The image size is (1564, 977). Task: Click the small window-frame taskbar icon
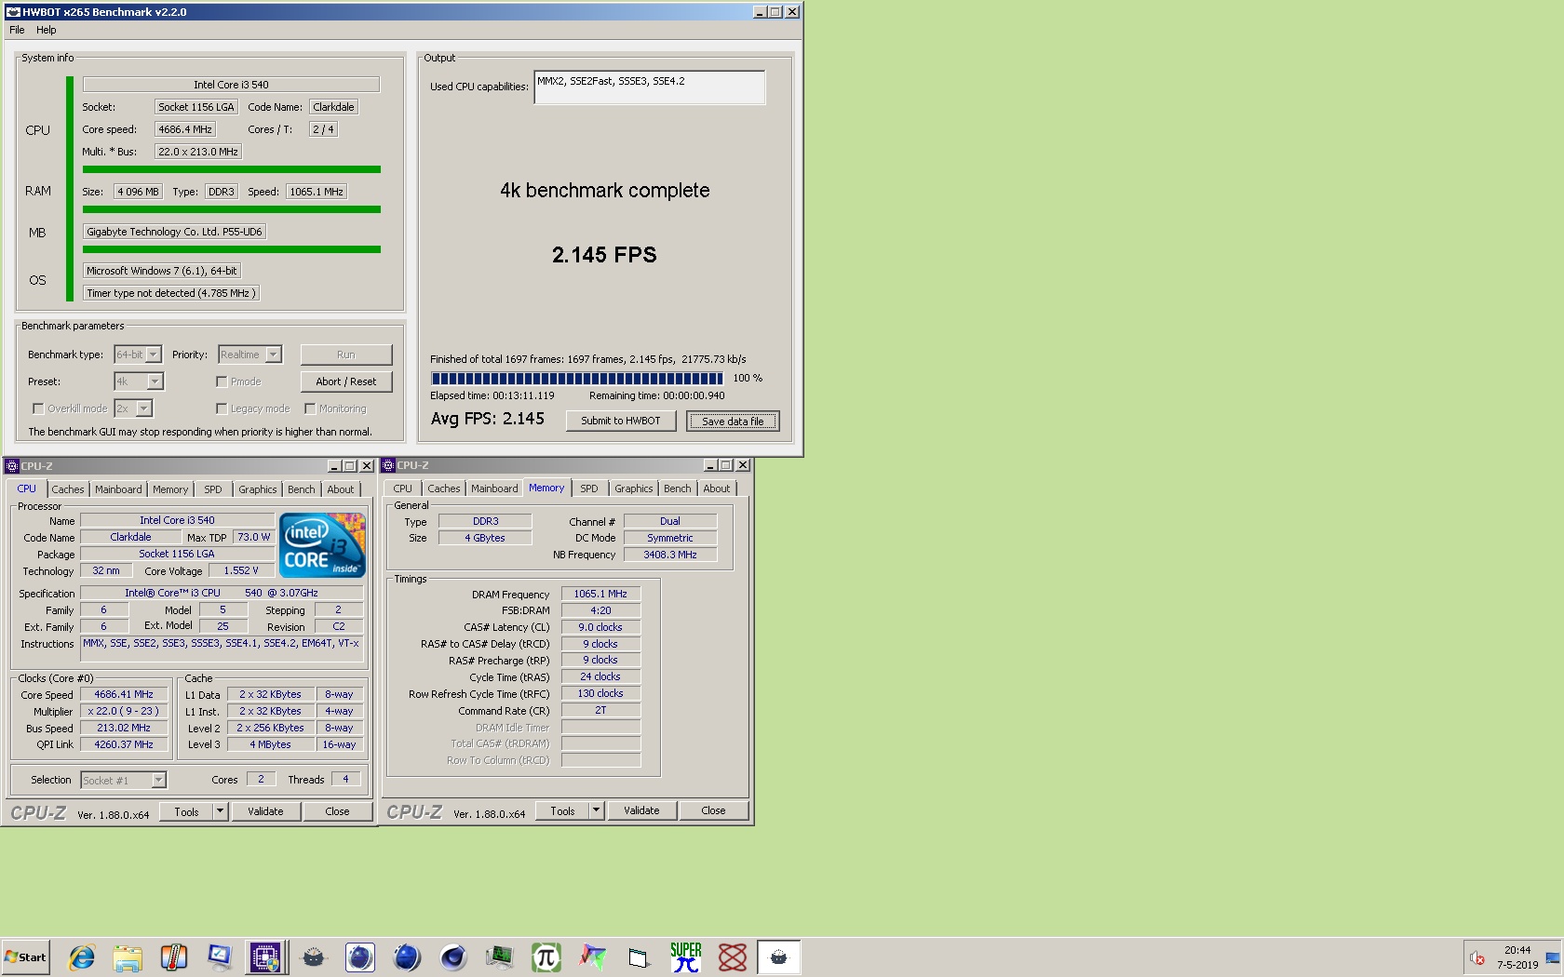pyautogui.click(x=639, y=957)
